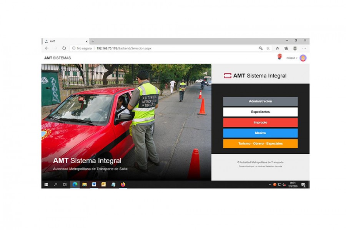346x230 pixels.
Task: Open the Masivo module
Action: [x=260, y=133]
